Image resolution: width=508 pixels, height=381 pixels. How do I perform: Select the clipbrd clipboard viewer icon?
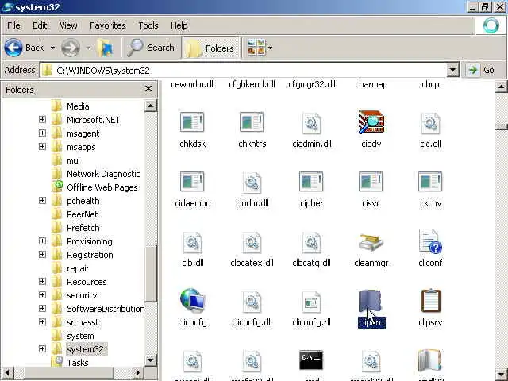(371, 302)
